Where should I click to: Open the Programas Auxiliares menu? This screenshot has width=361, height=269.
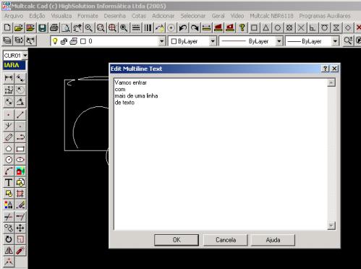325,16
